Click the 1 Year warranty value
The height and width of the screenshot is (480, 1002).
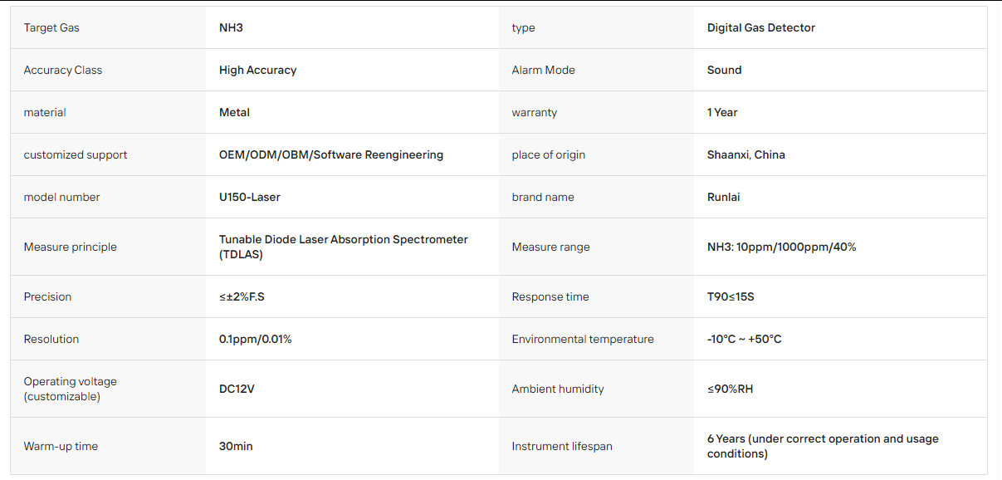[722, 112]
